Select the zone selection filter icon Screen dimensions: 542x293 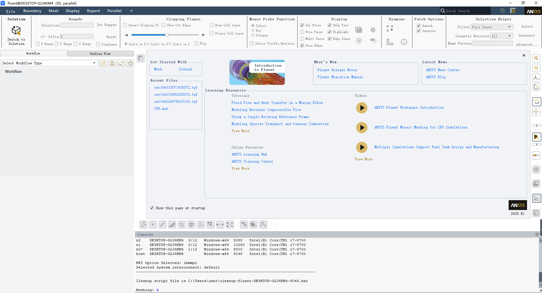pos(182,224)
